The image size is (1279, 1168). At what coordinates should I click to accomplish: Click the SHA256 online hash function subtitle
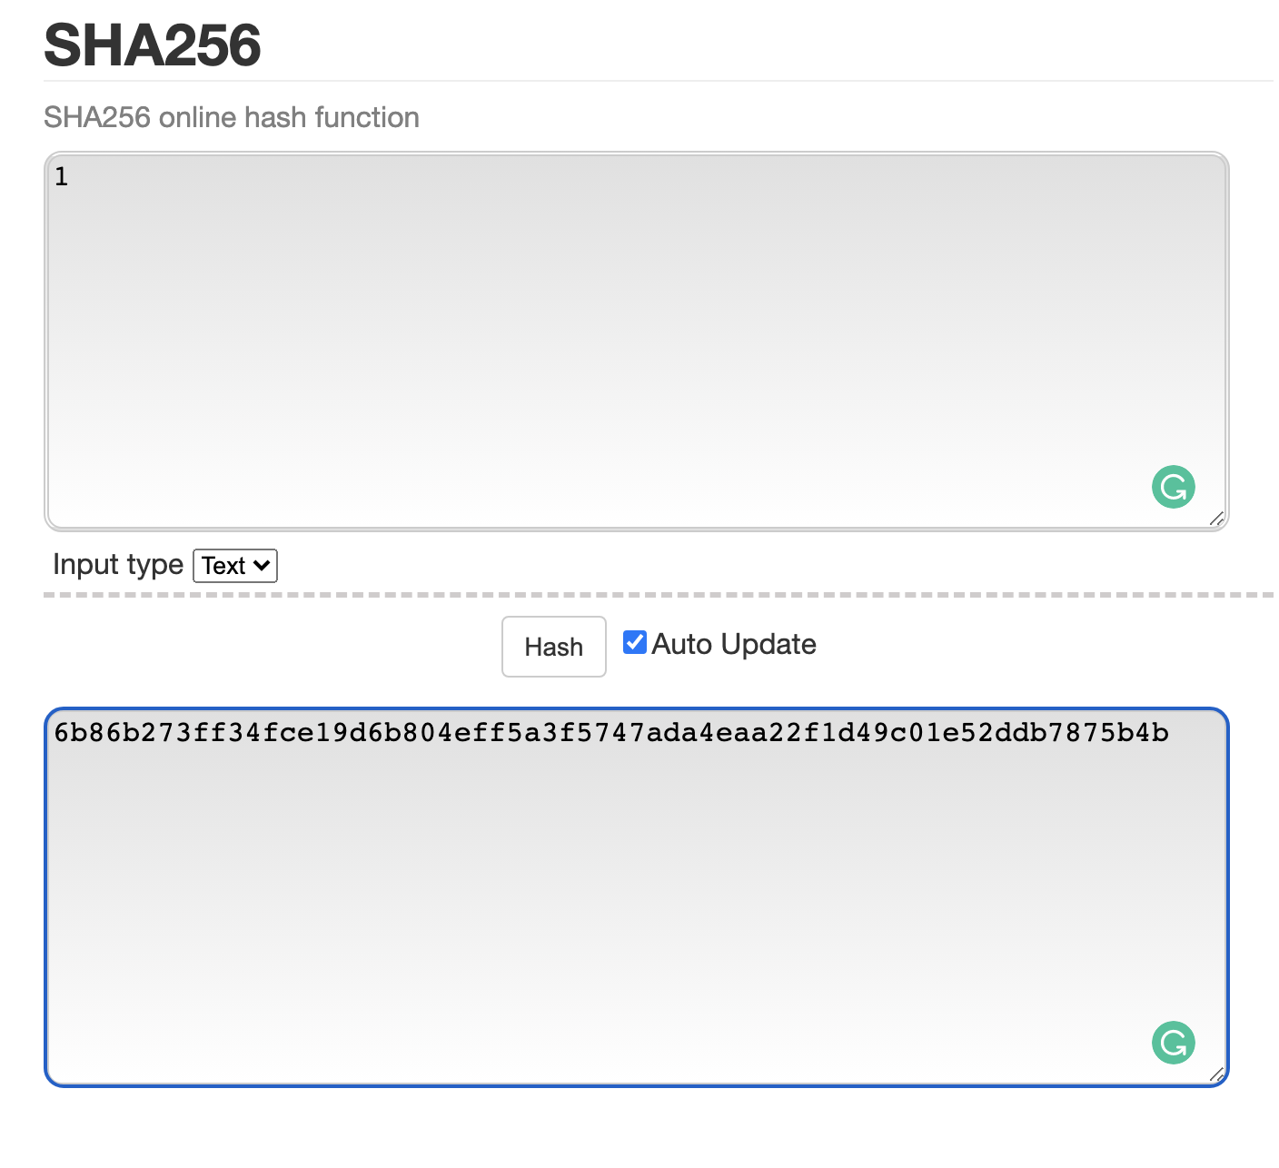(x=232, y=117)
